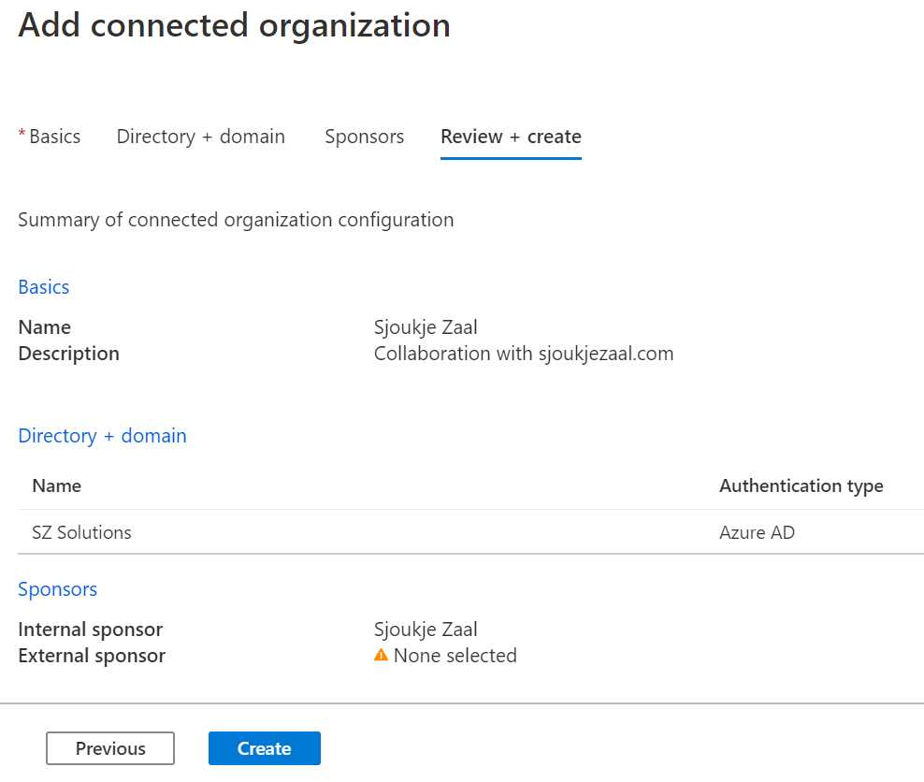Click the Azure AD authentication value

757,531
